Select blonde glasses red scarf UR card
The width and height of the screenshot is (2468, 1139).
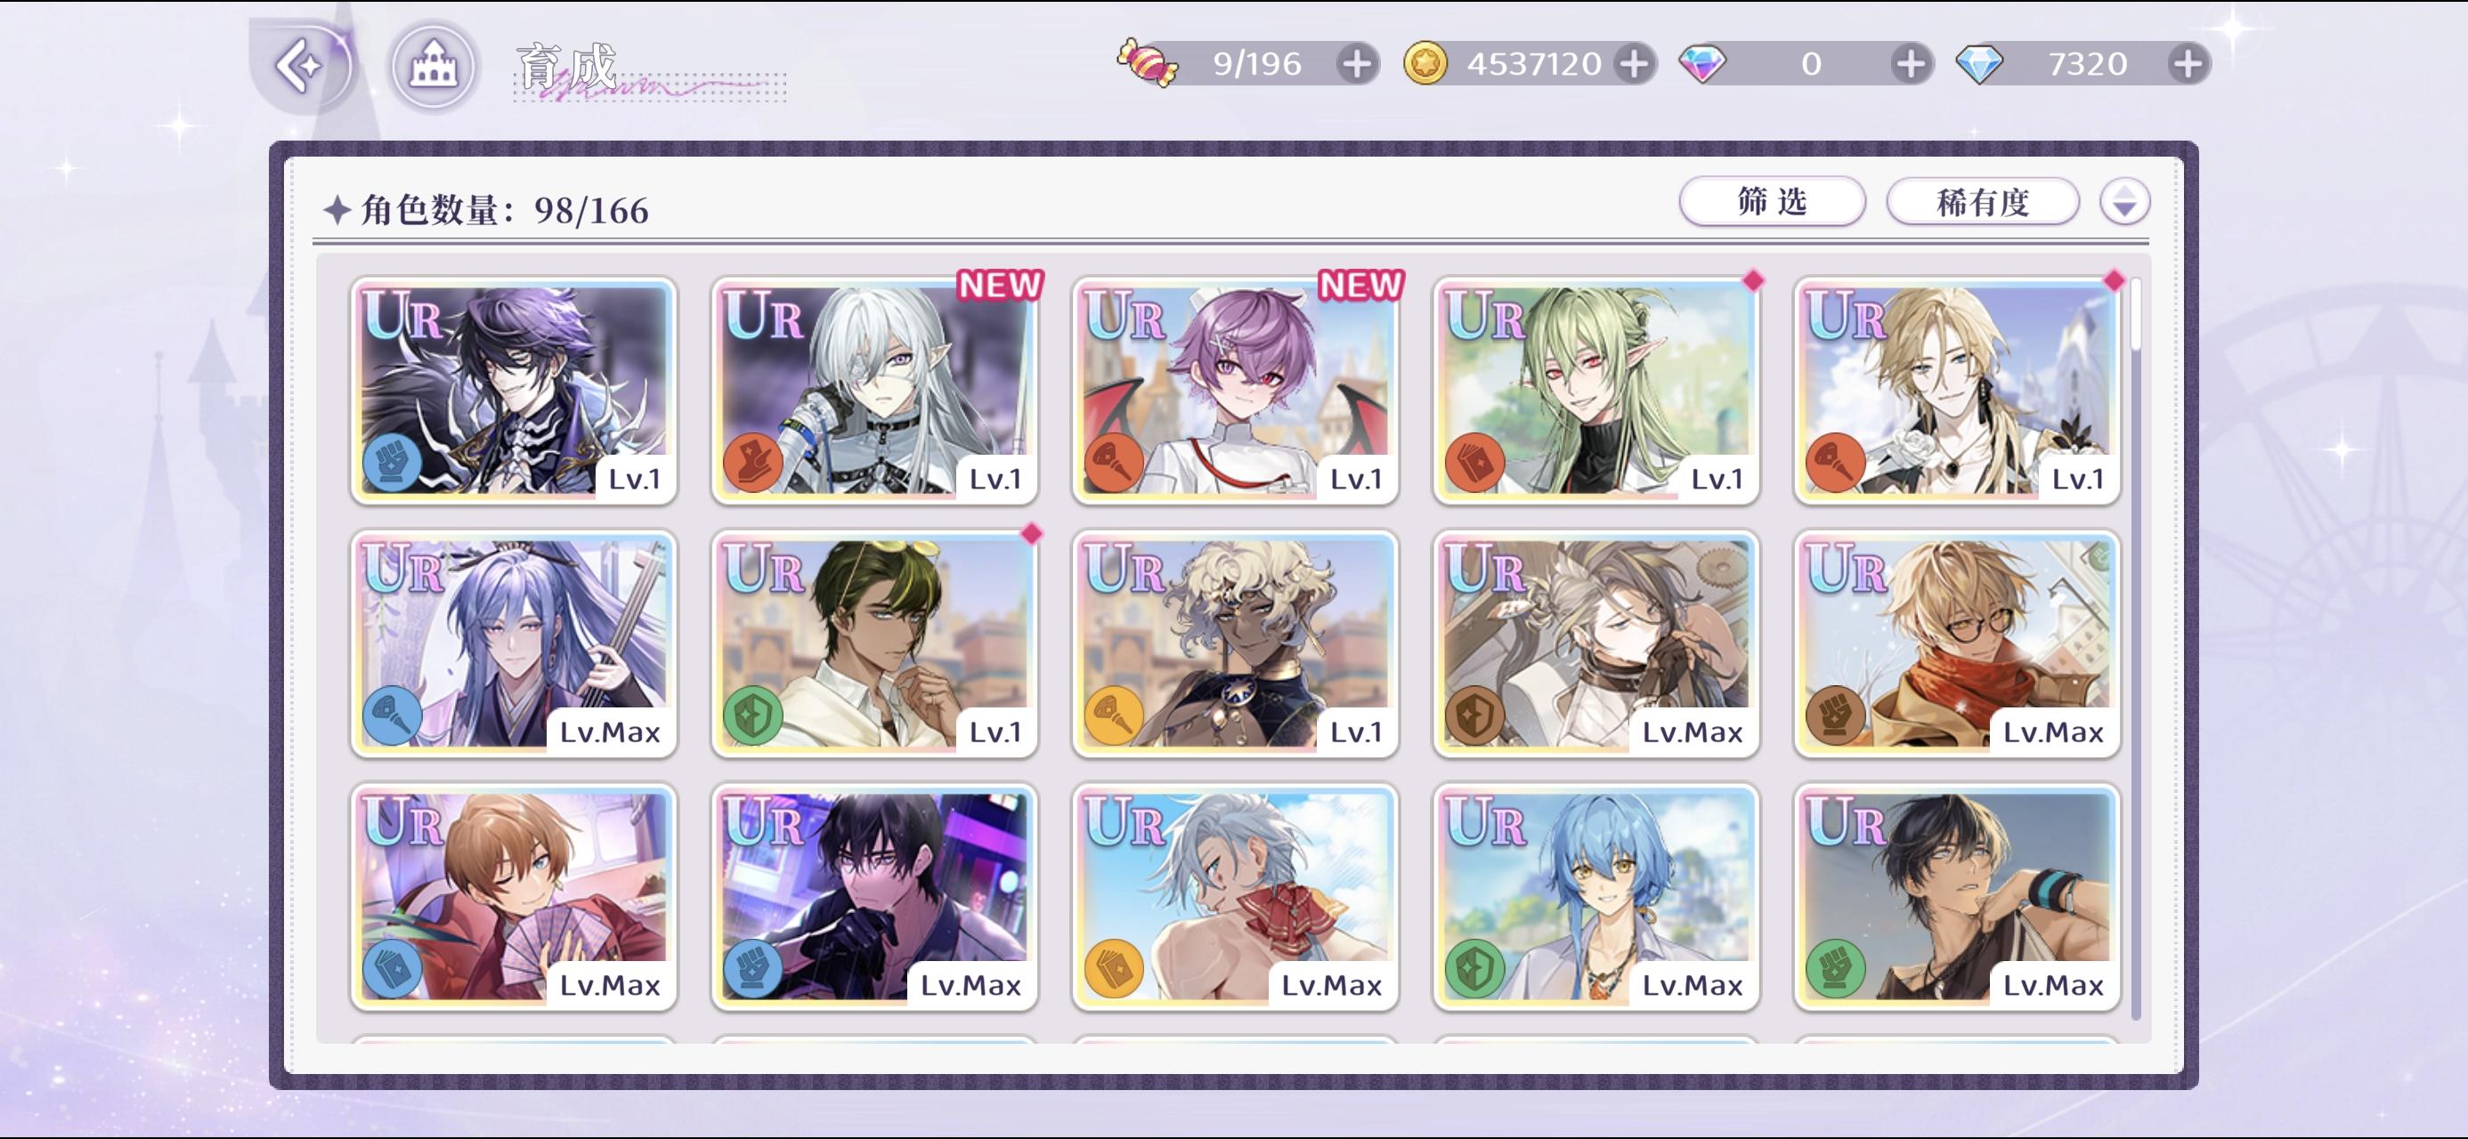click(1956, 643)
